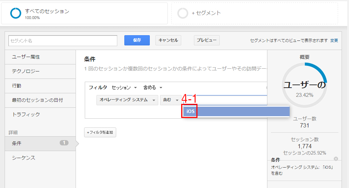Click the プレビュー button
The height and width of the screenshot is (188, 349).
[x=207, y=40]
